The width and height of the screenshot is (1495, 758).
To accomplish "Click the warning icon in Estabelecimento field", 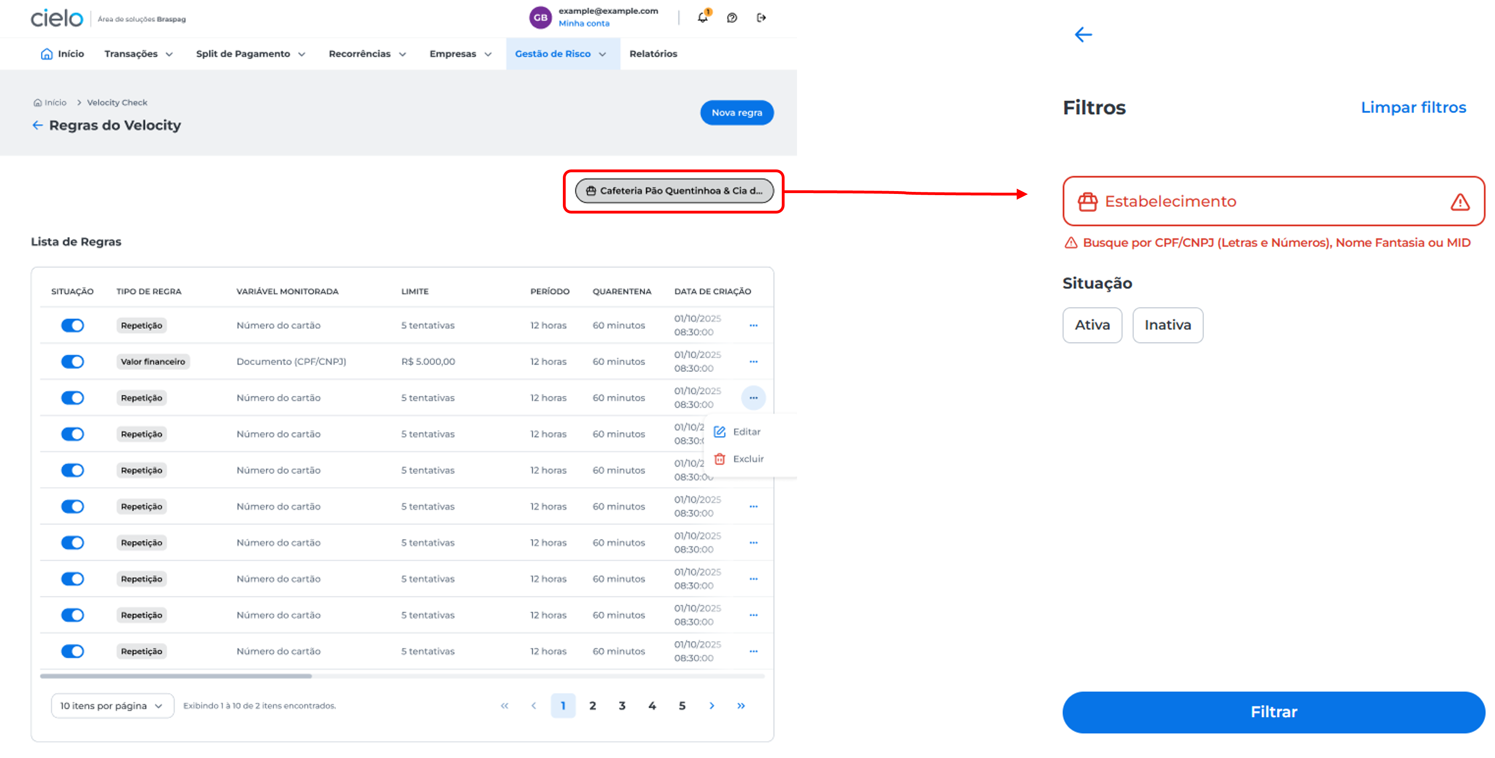I will tap(1460, 202).
